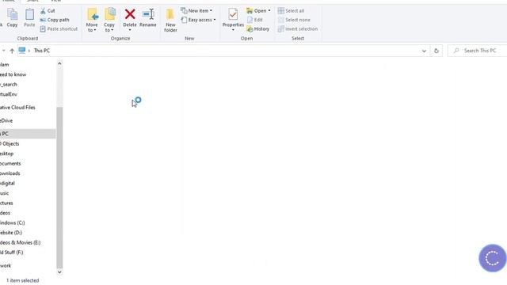
Task: Refresh the current folder view
Action: [436, 51]
